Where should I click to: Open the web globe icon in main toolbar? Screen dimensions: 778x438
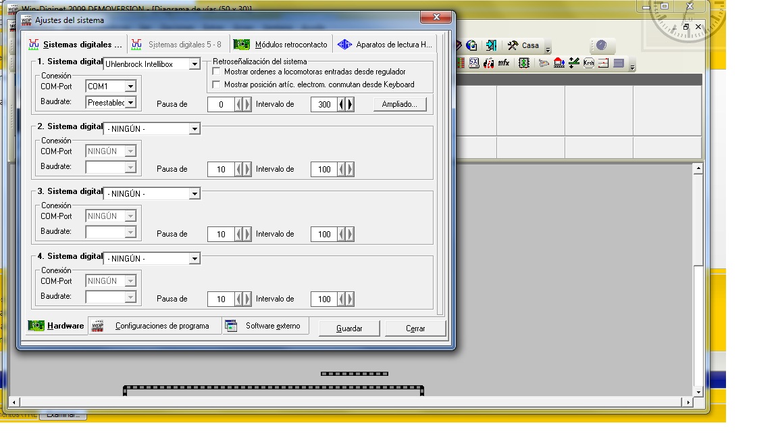(471, 46)
